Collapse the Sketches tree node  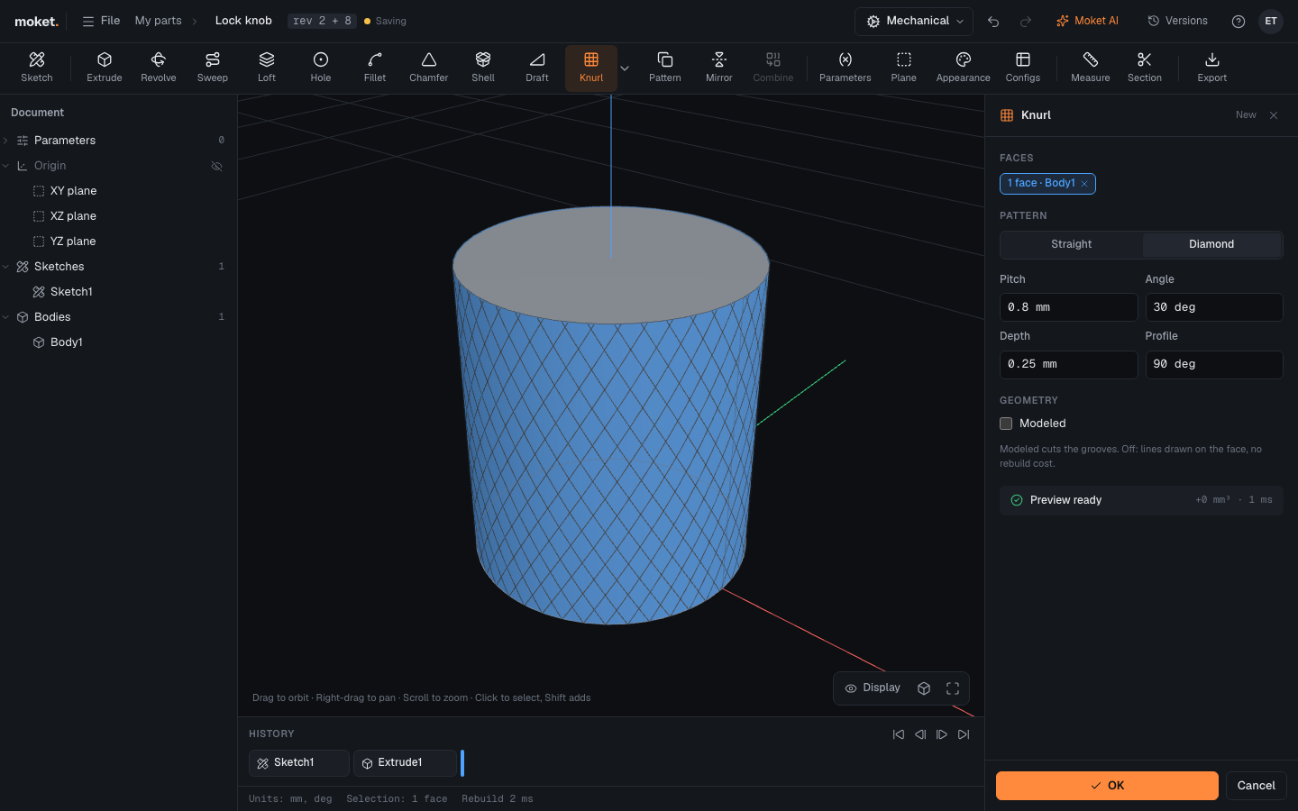[6, 267]
